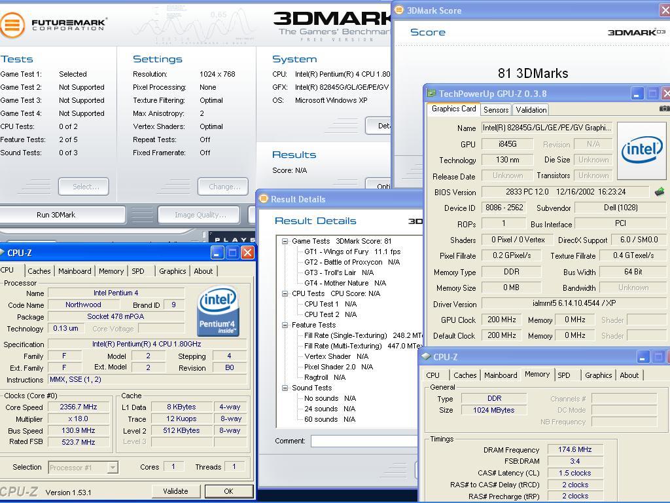Open the Processor #1 selection dropdown
The width and height of the screenshot is (670, 503).
click(113, 468)
